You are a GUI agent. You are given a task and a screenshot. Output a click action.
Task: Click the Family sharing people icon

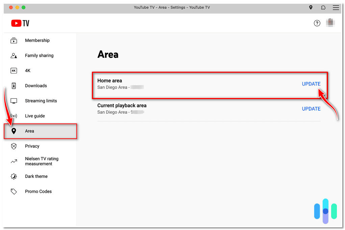[14, 55]
